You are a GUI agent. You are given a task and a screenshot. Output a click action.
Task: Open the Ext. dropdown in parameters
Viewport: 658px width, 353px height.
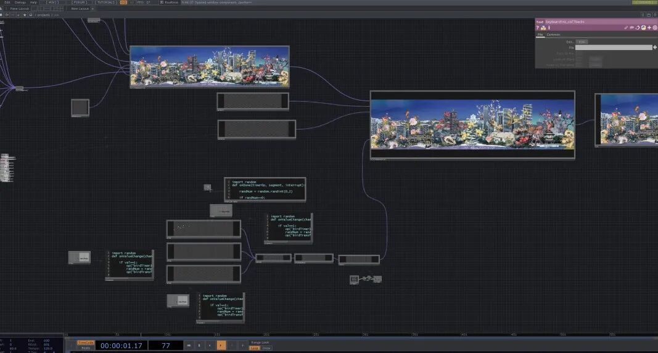click(x=582, y=41)
